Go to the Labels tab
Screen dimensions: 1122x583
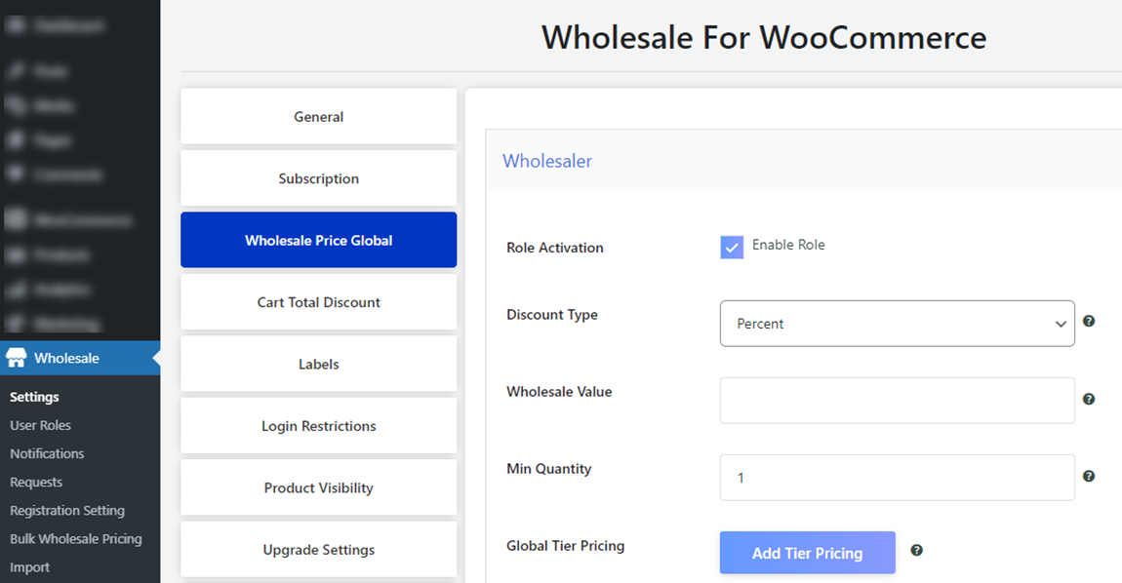coord(318,364)
